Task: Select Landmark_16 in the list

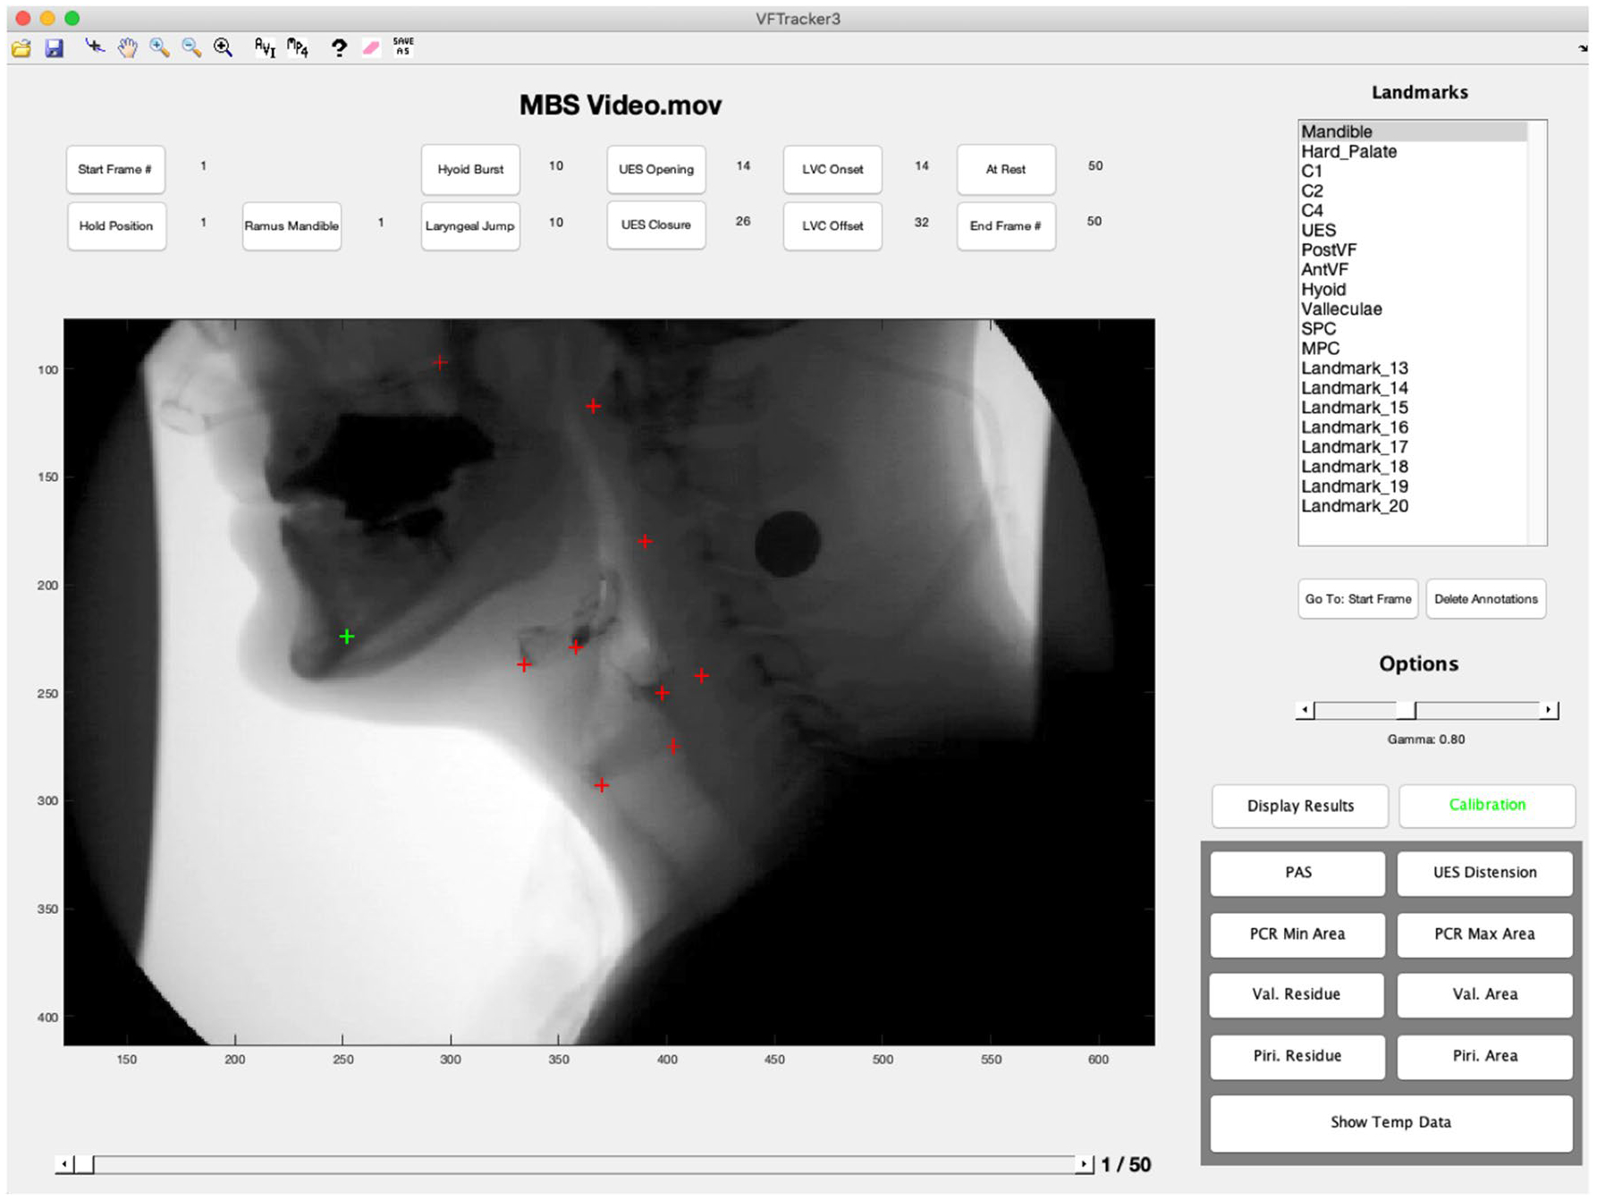Action: (x=1413, y=427)
